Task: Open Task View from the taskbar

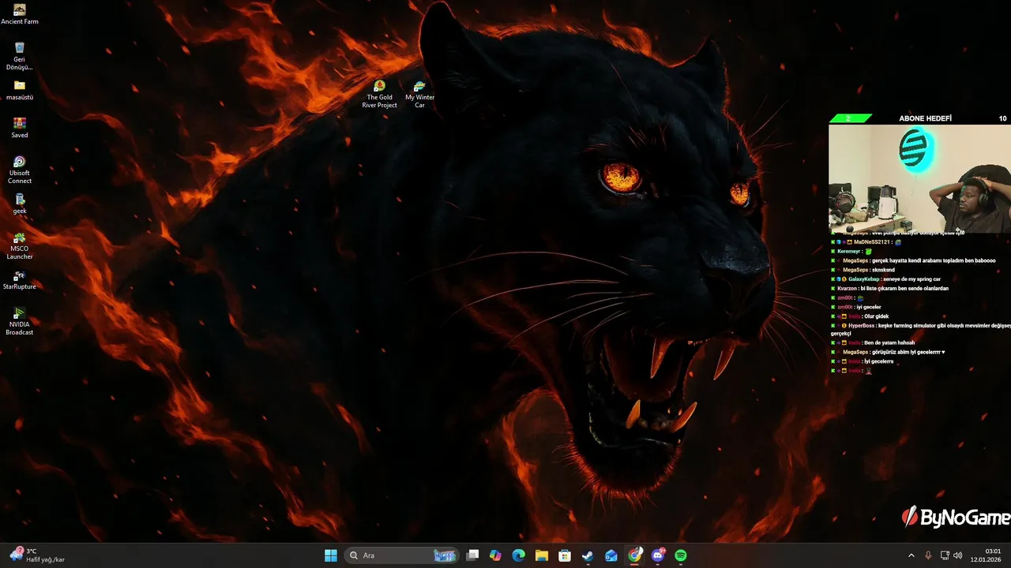Action: [x=472, y=555]
